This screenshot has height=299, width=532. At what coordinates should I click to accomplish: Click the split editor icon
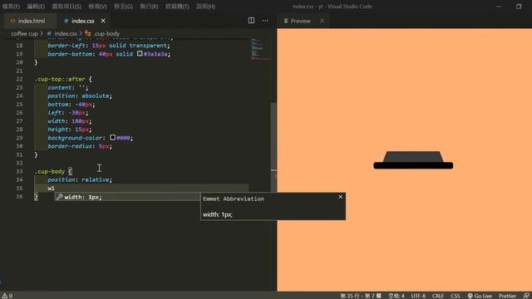point(251,21)
